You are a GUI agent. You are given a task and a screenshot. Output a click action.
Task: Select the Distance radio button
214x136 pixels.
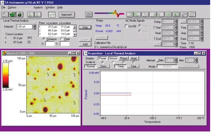coord(44,39)
